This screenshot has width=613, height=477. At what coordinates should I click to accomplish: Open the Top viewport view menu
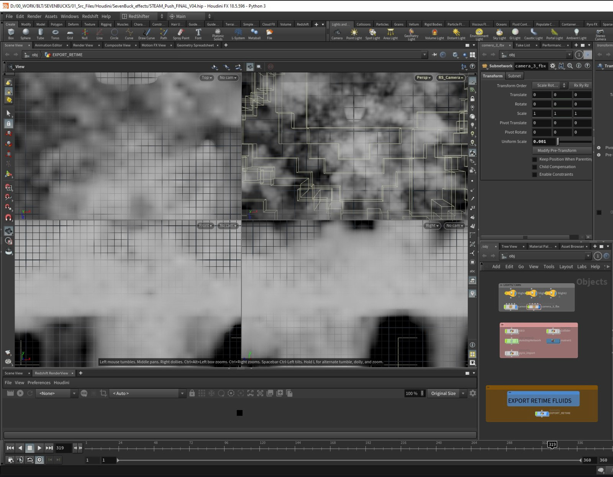pyautogui.click(x=207, y=78)
